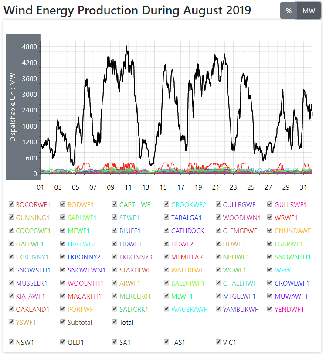Viewport: 326px width, 354px height.
Task: Switch chart units to percent
Action: tap(288, 11)
